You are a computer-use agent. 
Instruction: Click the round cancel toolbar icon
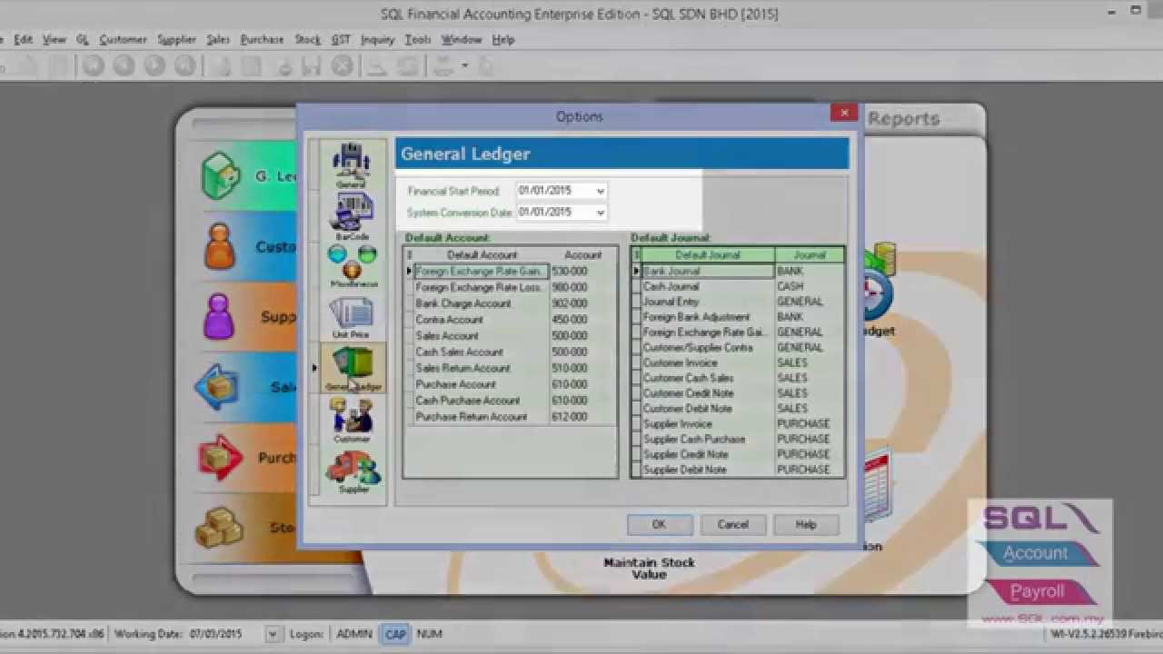point(343,65)
